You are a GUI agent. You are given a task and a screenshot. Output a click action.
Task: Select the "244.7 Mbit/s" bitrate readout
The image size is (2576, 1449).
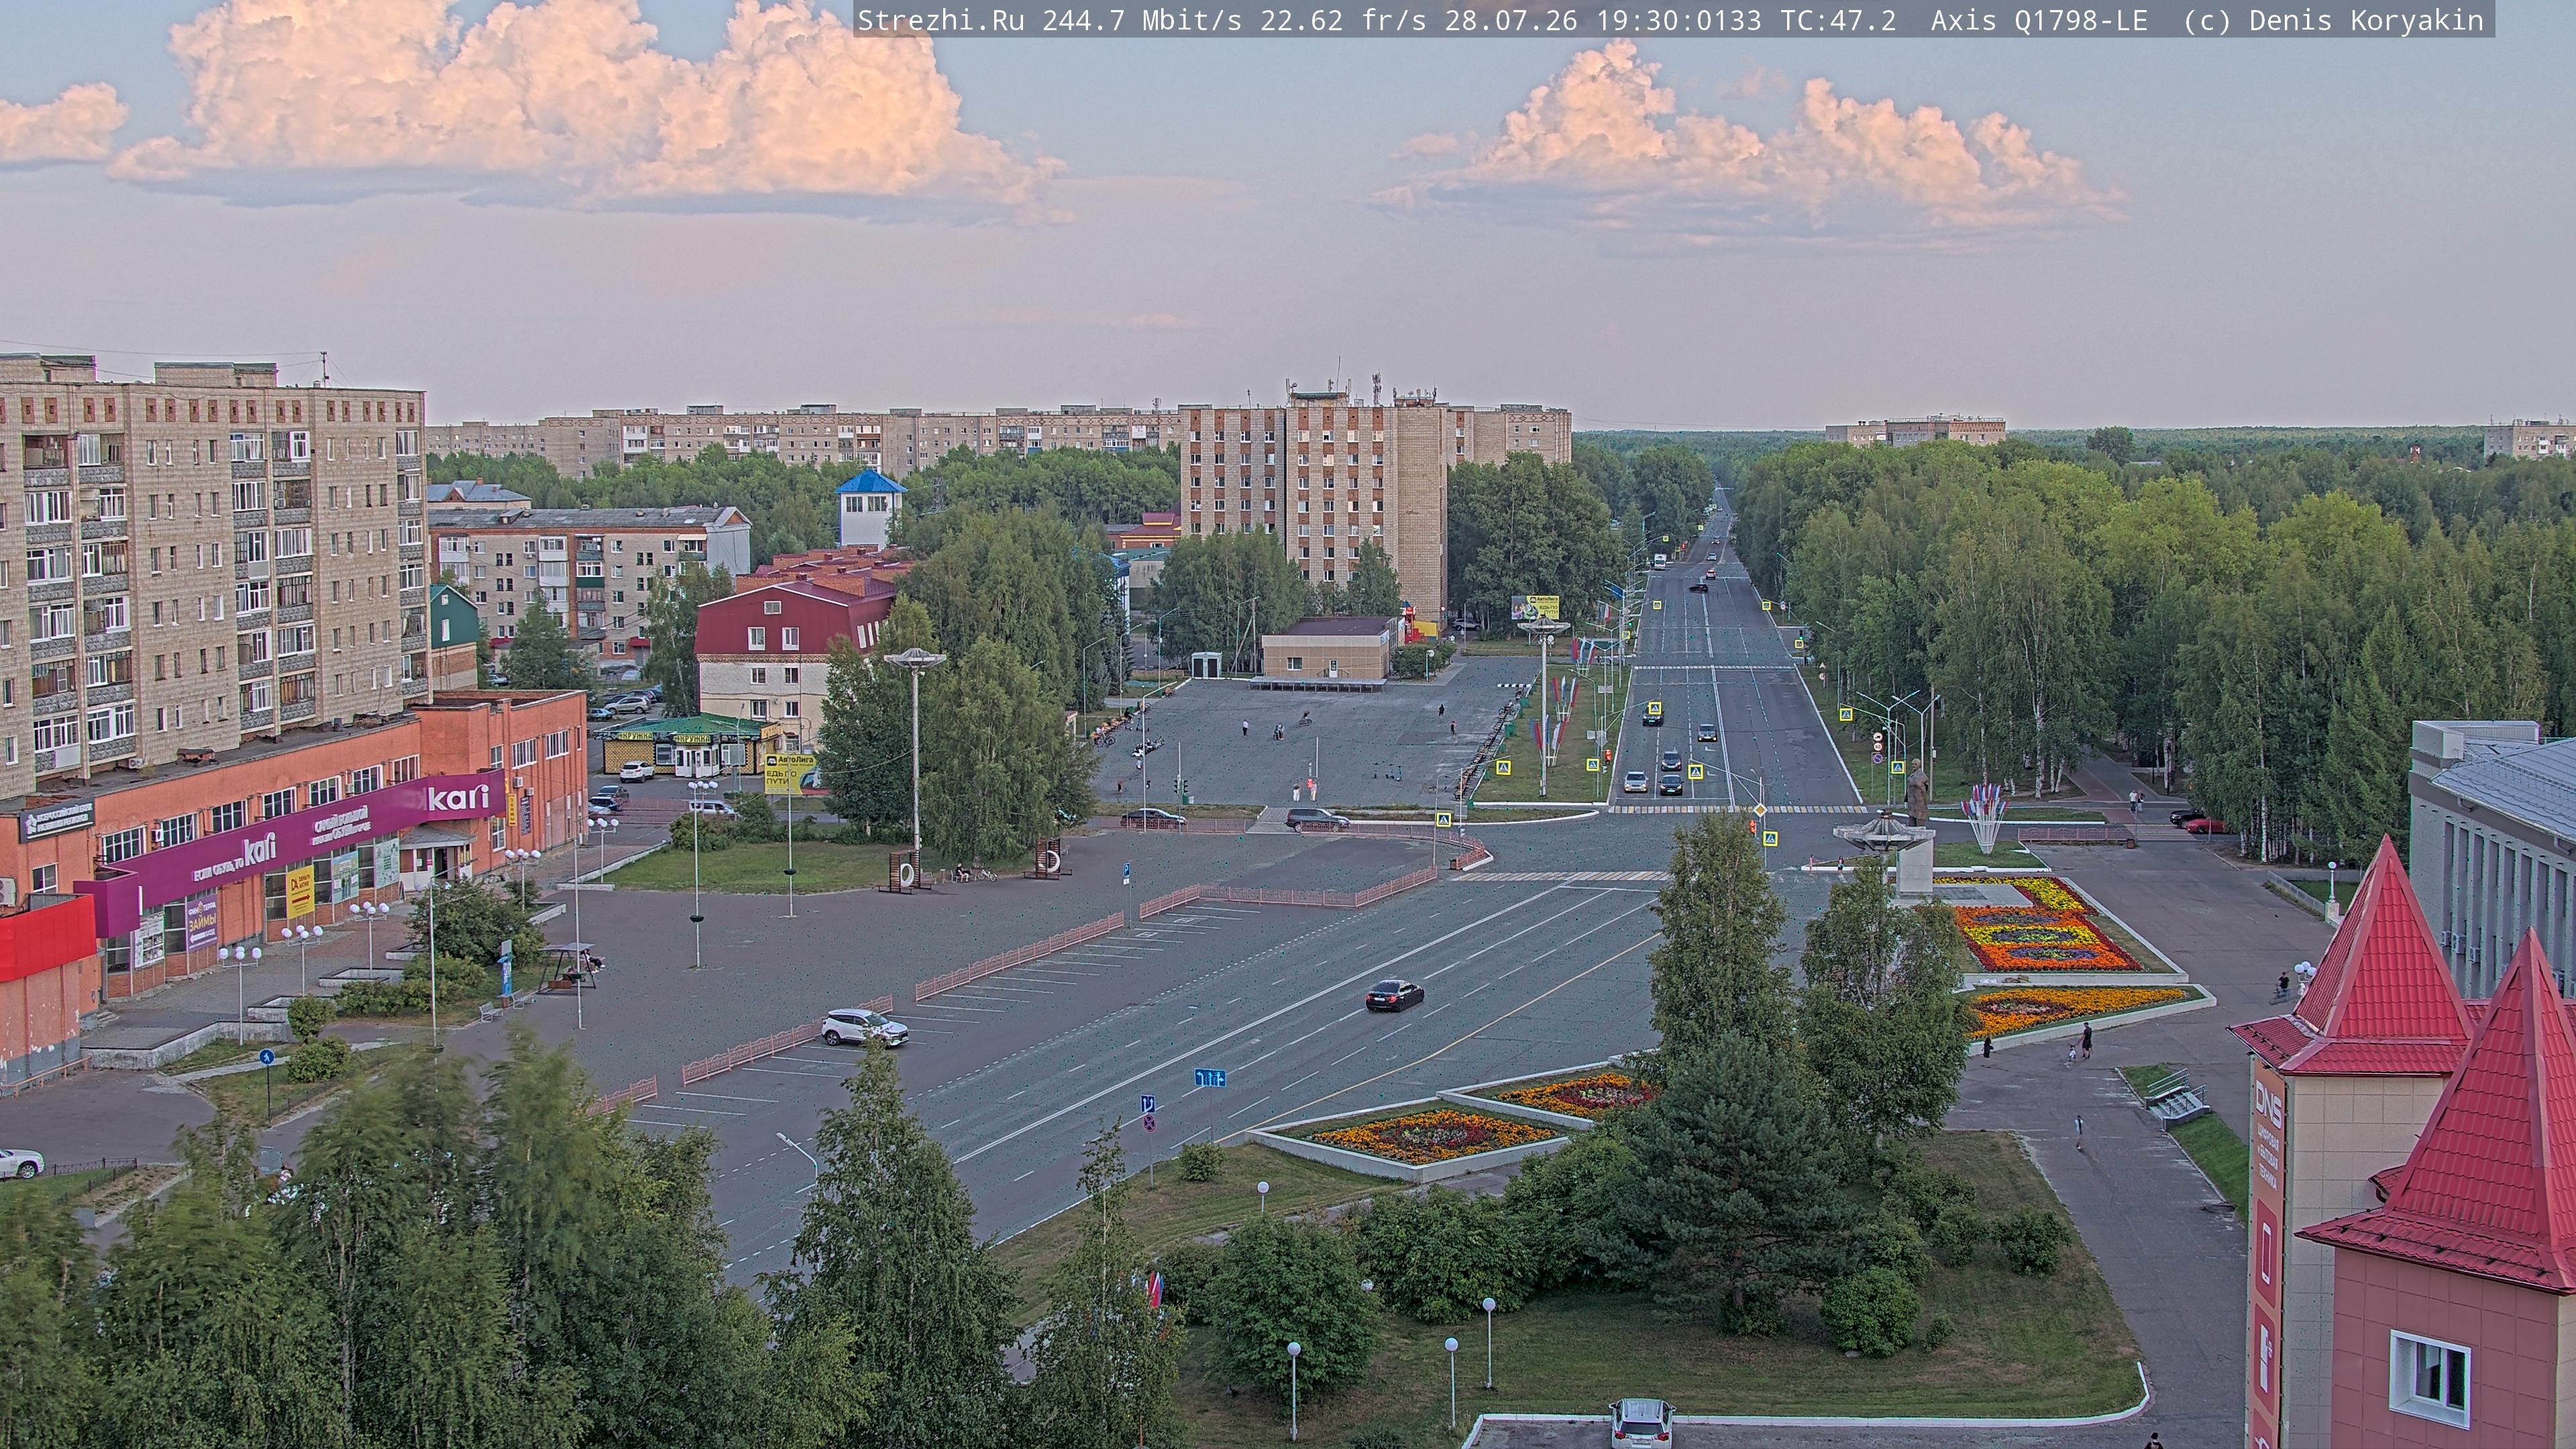click(x=1142, y=20)
